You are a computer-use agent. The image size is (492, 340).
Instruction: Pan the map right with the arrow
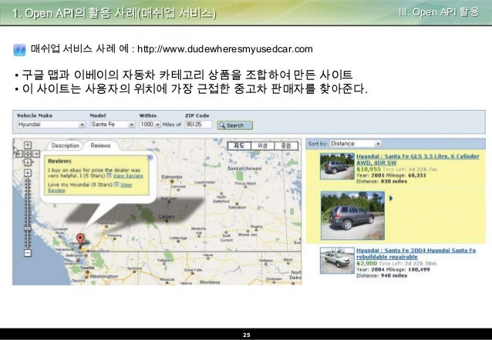(36, 154)
